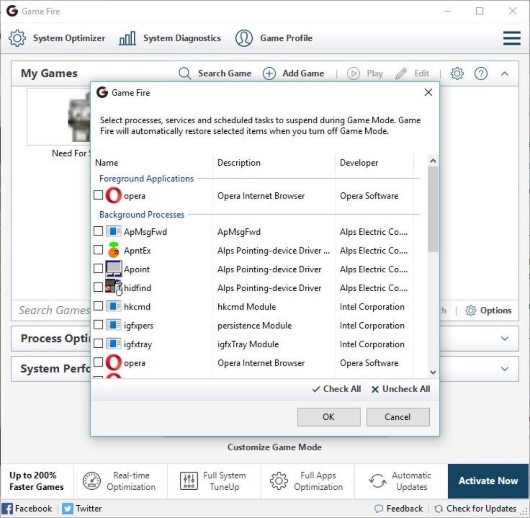Switch to System Diagnostics tab
Viewport: 530px width, 518px height.
170,38
